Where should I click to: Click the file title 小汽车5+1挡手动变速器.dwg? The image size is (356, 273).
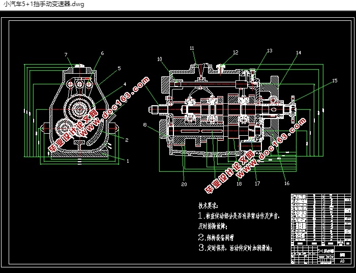tap(44, 4)
